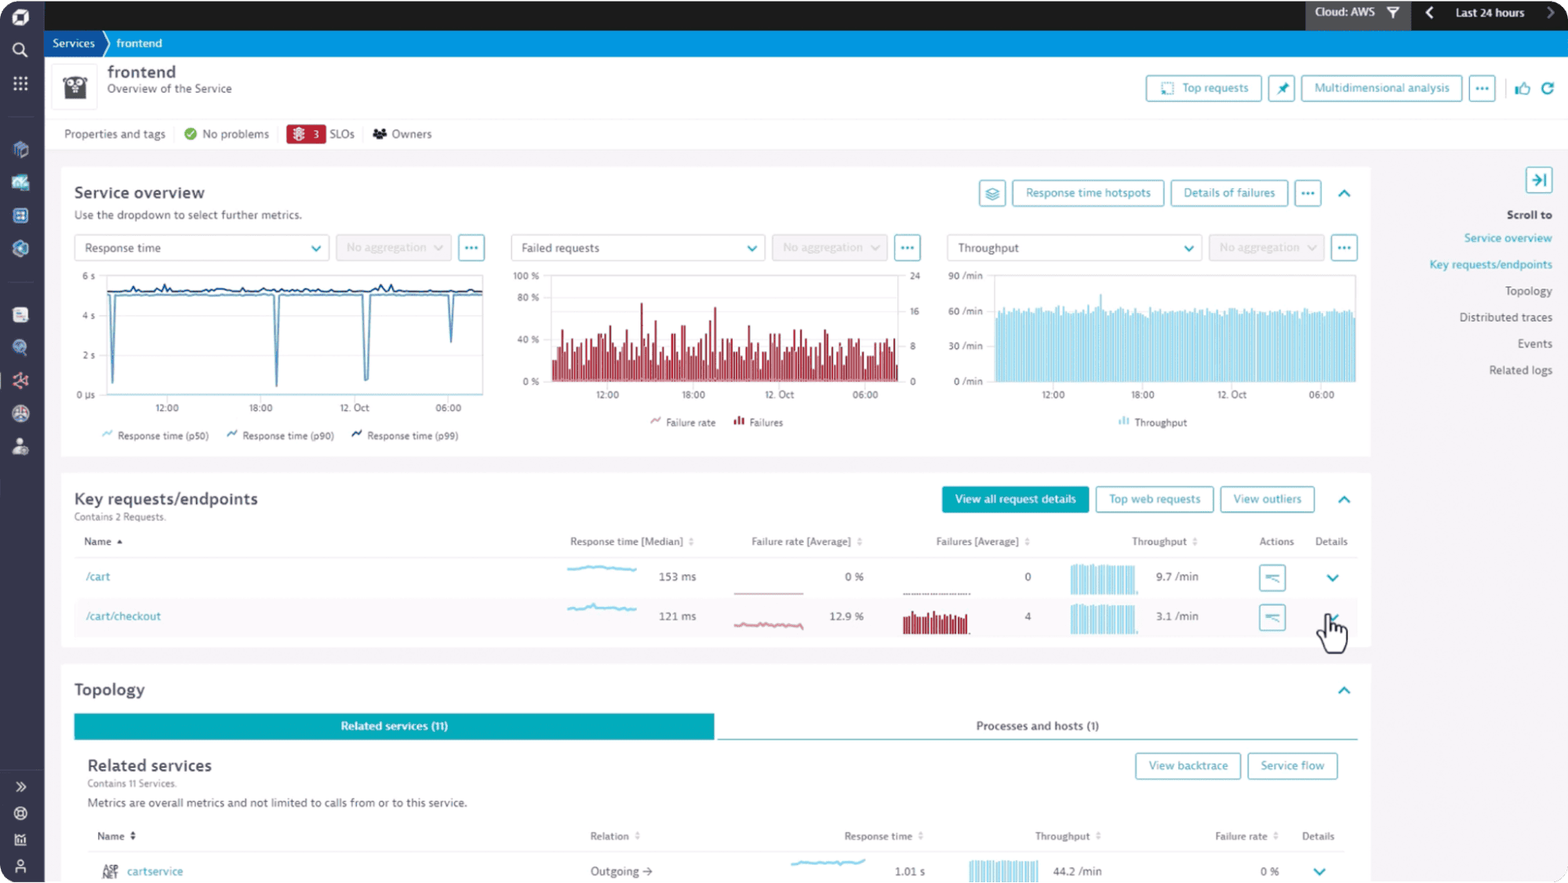Open more options beside Multidimensional analysis
This screenshot has height=883, width=1568.
coord(1482,88)
